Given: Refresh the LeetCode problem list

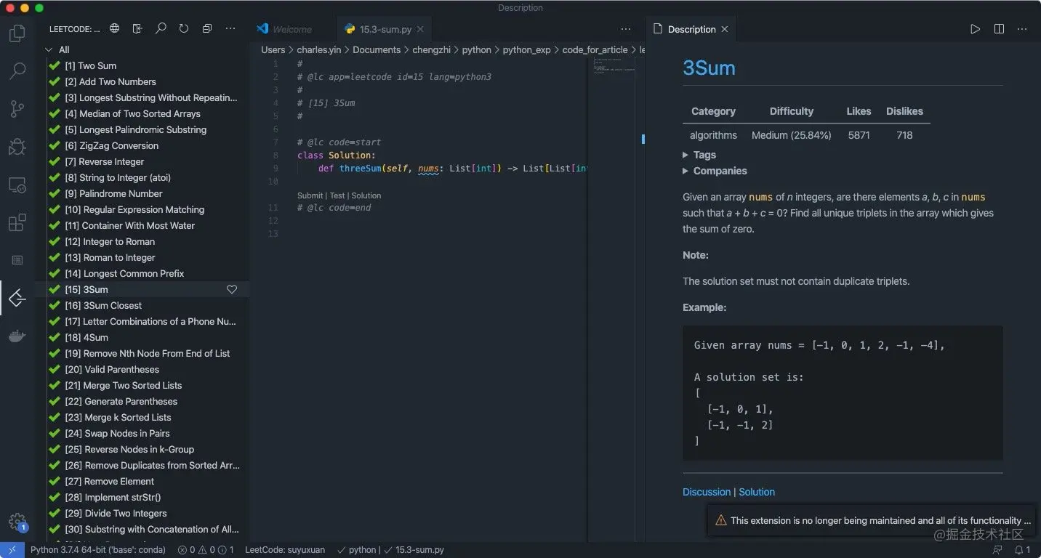Looking at the screenshot, I should (184, 28).
